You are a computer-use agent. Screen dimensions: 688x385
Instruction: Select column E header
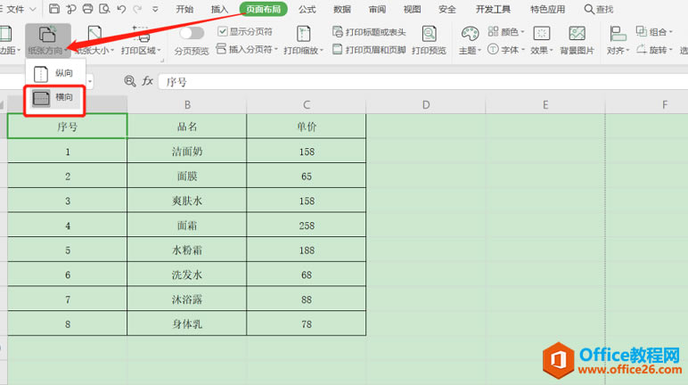545,105
